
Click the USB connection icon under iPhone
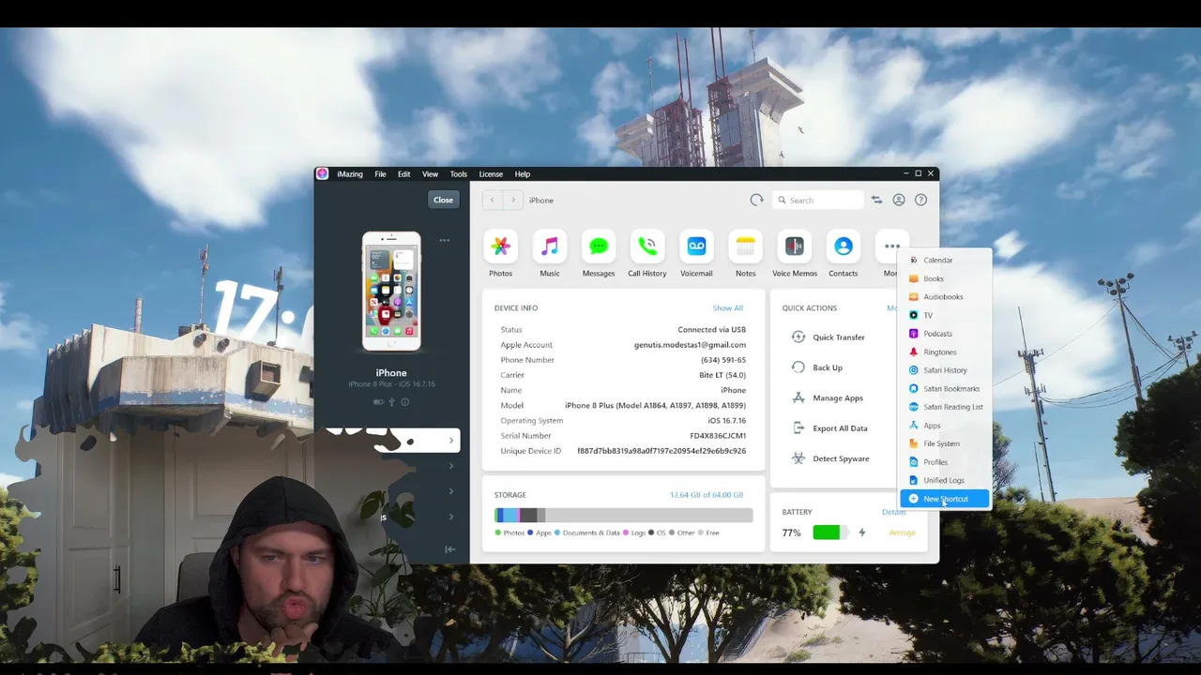[392, 402]
